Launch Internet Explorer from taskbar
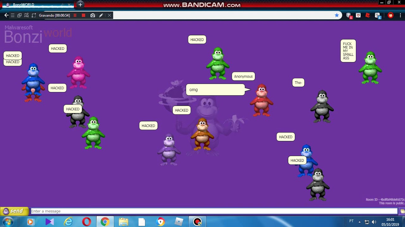 (68, 222)
